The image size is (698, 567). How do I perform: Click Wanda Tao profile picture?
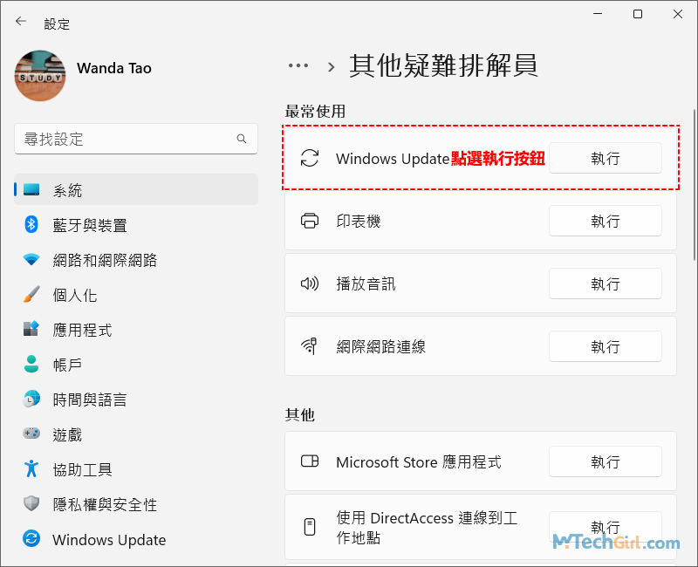[40, 75]
